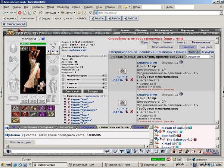Viewport: 224px width, 168px height.
Task: Open the Зверь combo box
Action: [x=185, y=7]
